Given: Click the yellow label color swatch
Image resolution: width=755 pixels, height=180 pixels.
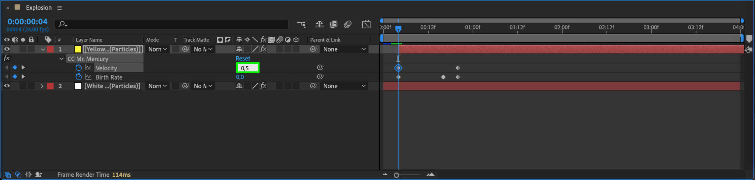Looking at the screenshot, I should click(x=78, y=49).
